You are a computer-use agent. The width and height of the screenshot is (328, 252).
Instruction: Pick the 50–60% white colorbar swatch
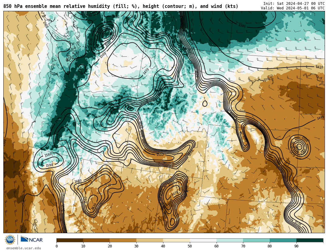(x=203, y=240)
